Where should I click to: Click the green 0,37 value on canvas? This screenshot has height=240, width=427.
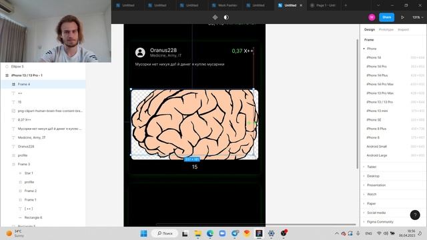click(x=237, y=51)
